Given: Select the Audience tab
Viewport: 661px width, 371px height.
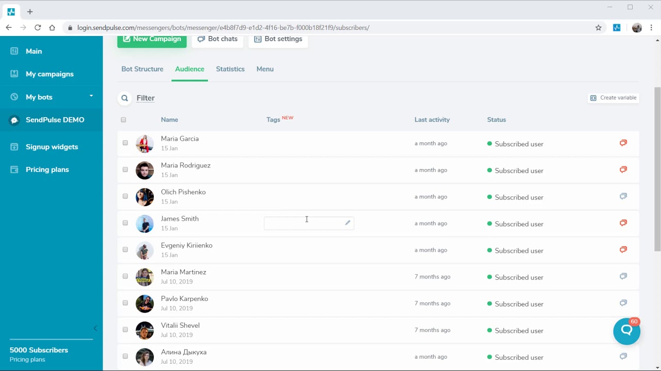Looking at the screenshot, I should tap(190, 69).
